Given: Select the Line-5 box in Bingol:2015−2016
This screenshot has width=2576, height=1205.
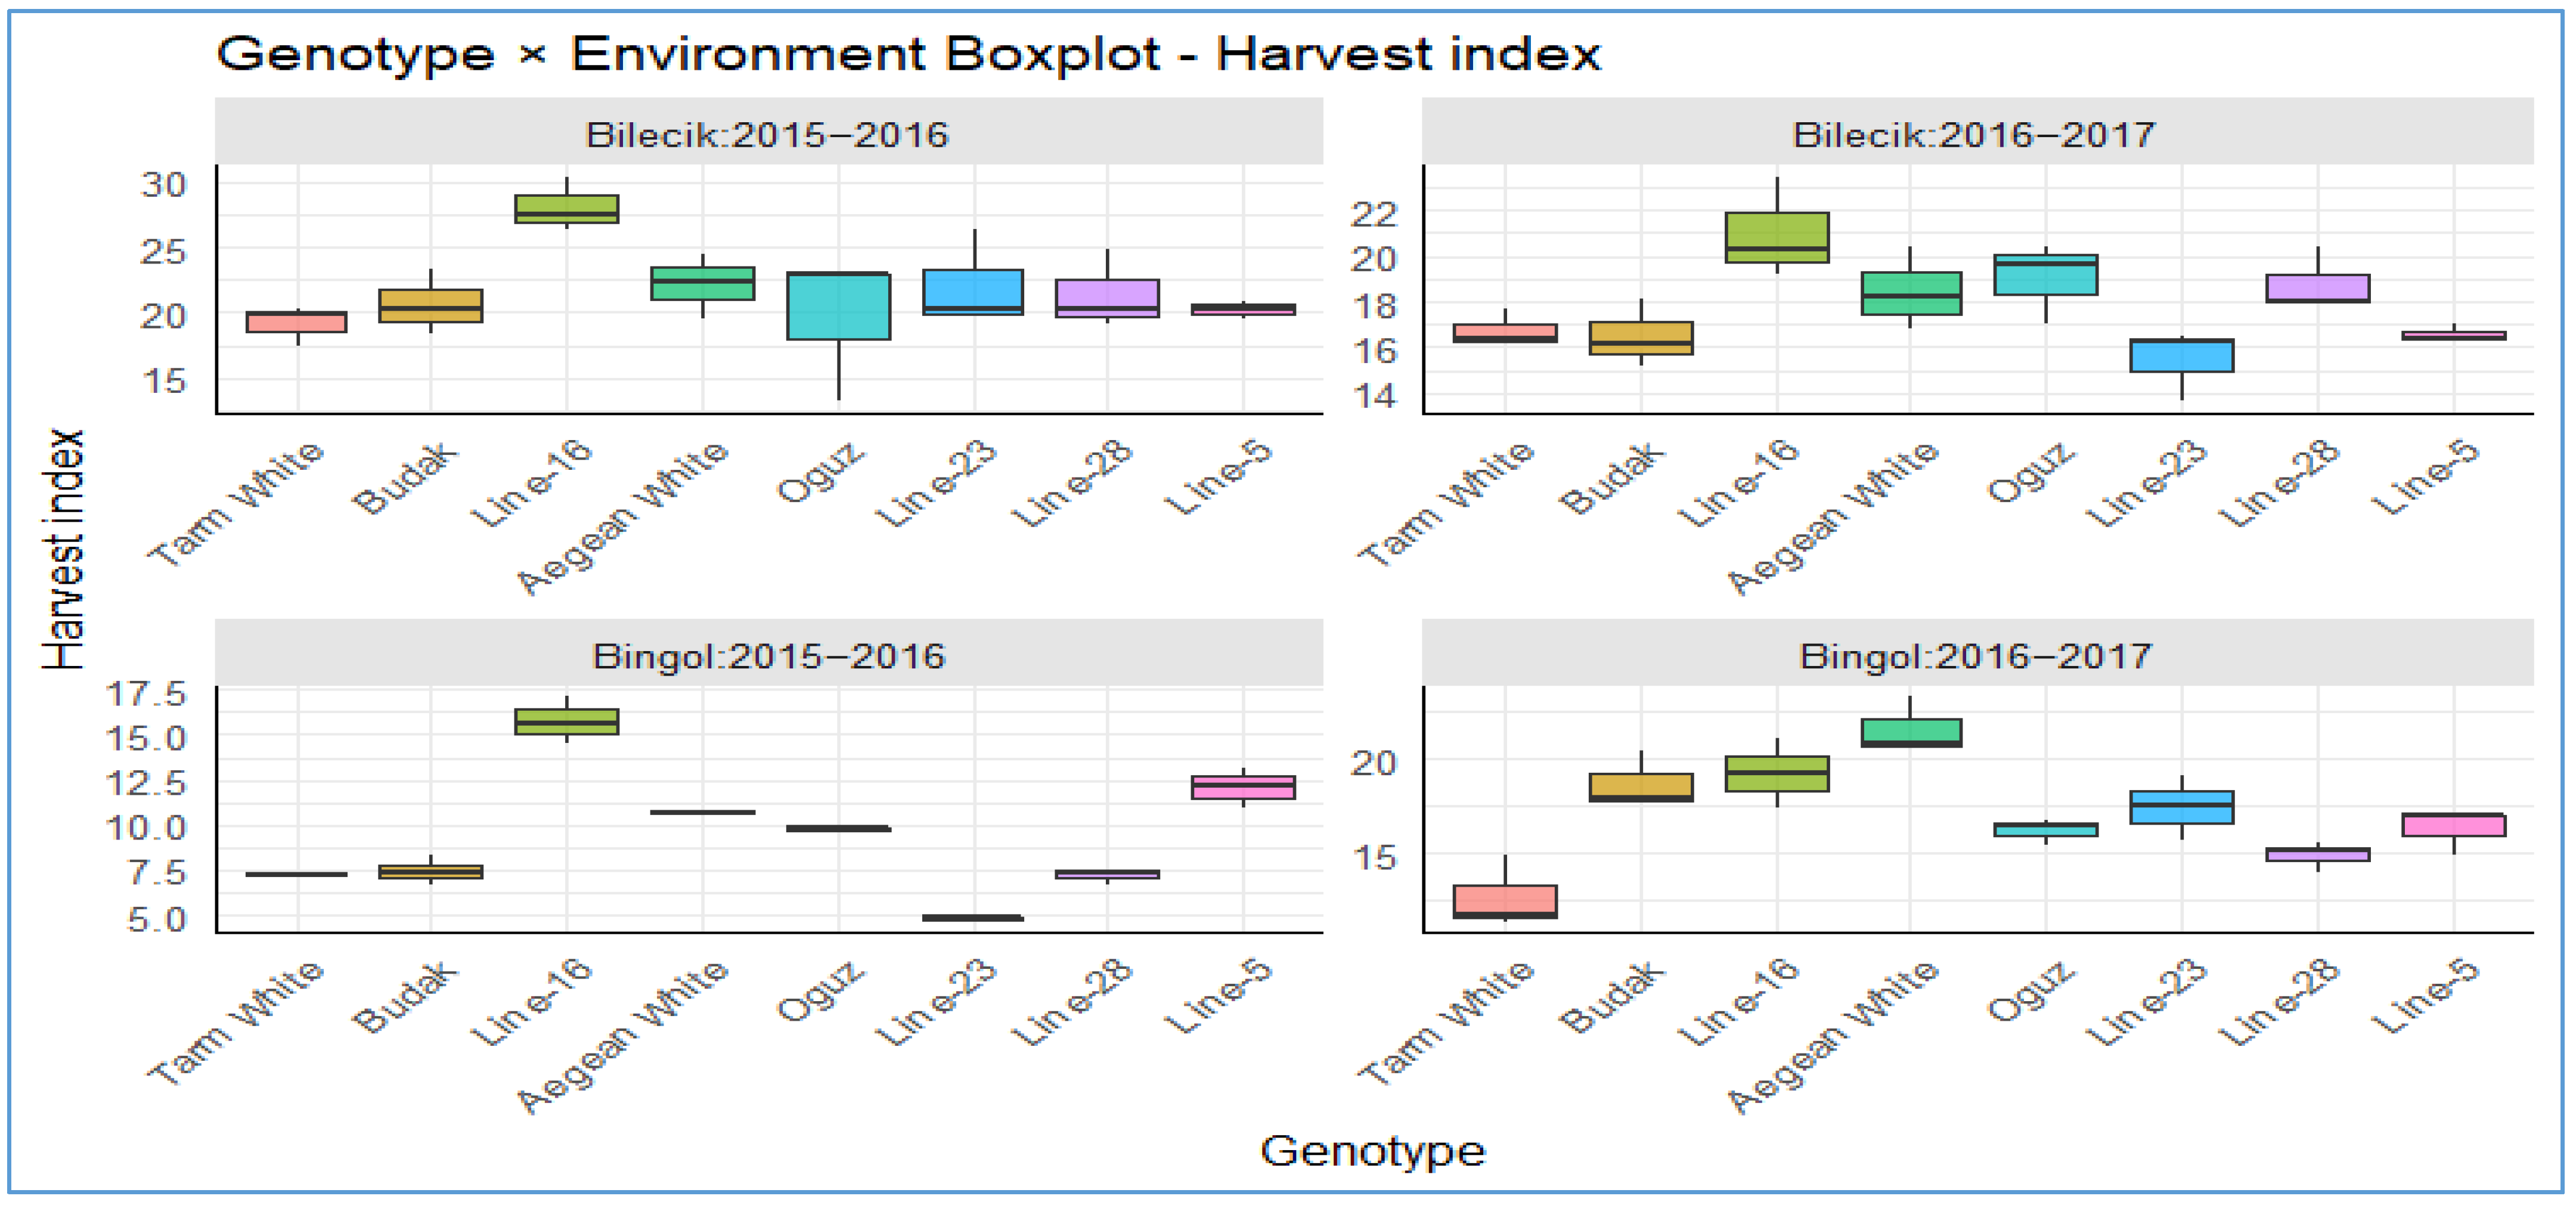Looking at the screenshot, I should click(1243, 787).
